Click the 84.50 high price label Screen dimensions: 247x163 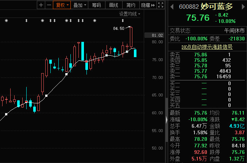119,28
